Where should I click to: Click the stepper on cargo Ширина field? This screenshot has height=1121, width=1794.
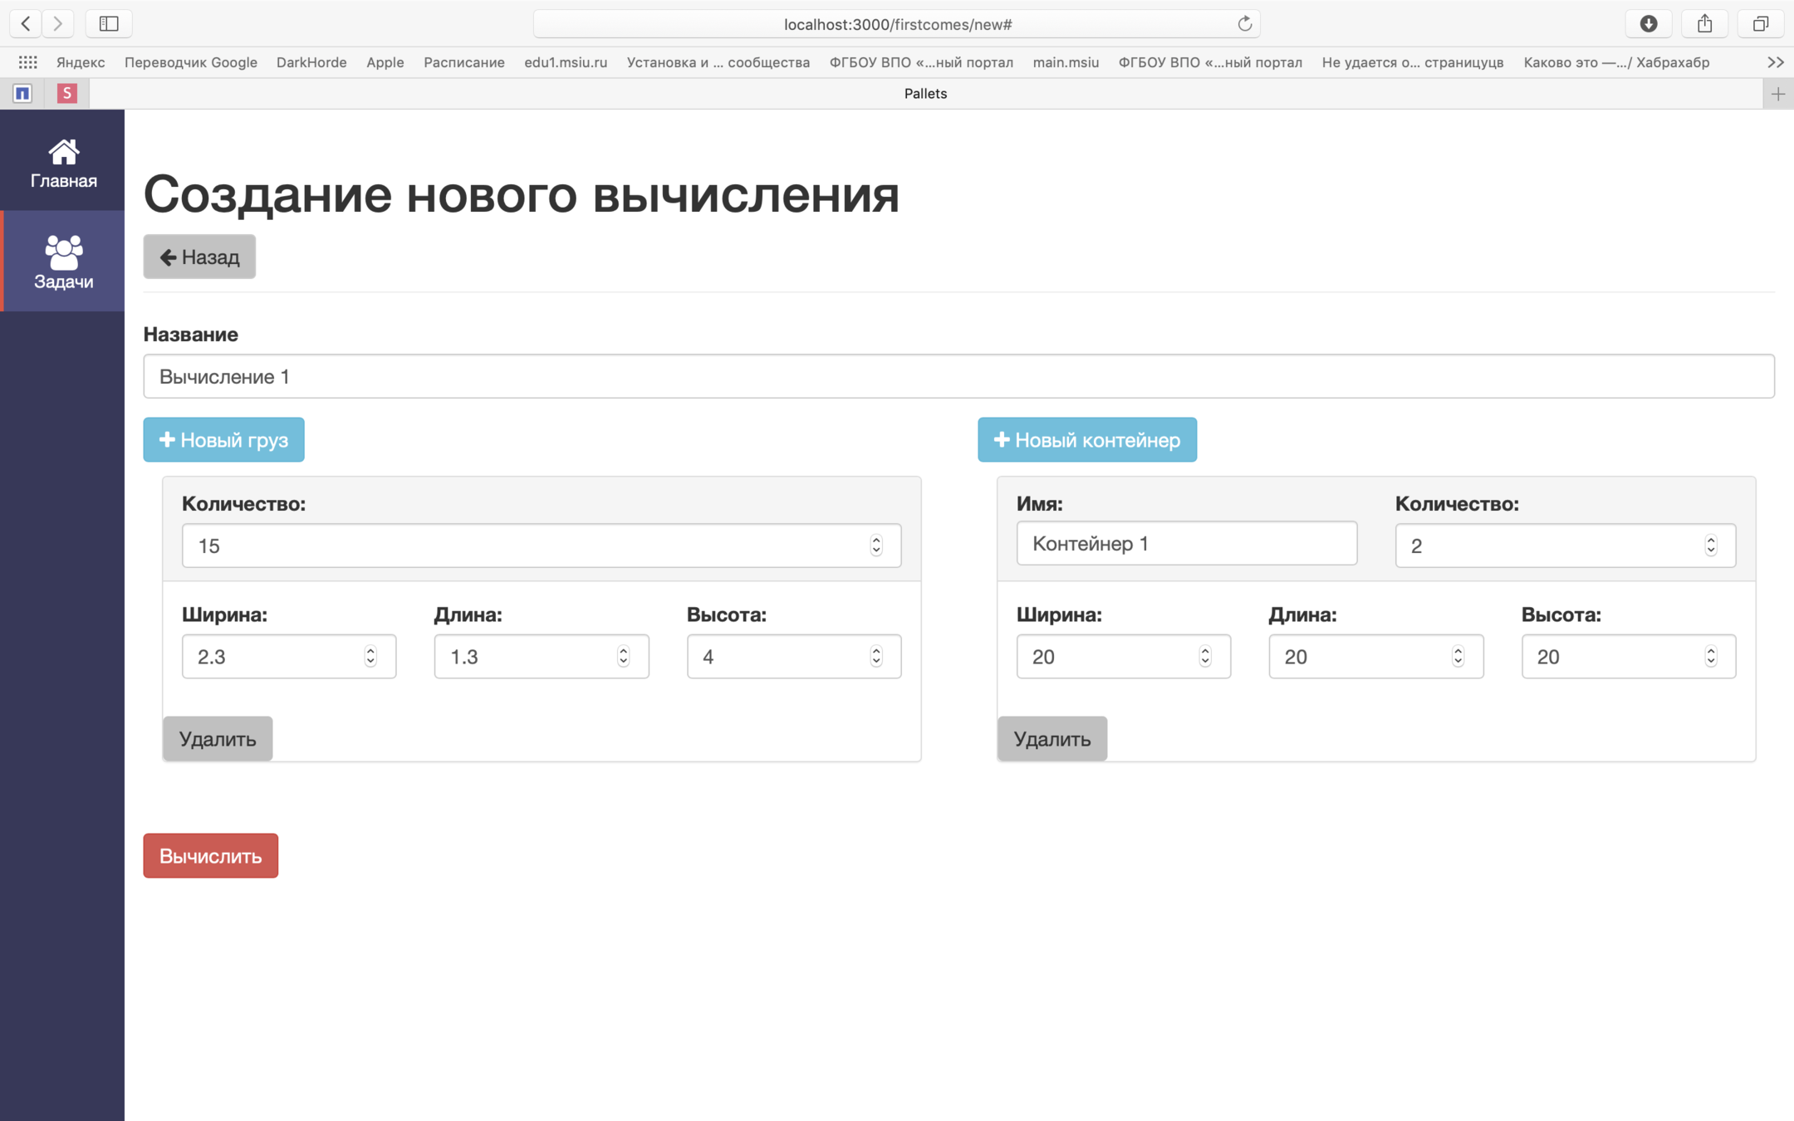370,657
